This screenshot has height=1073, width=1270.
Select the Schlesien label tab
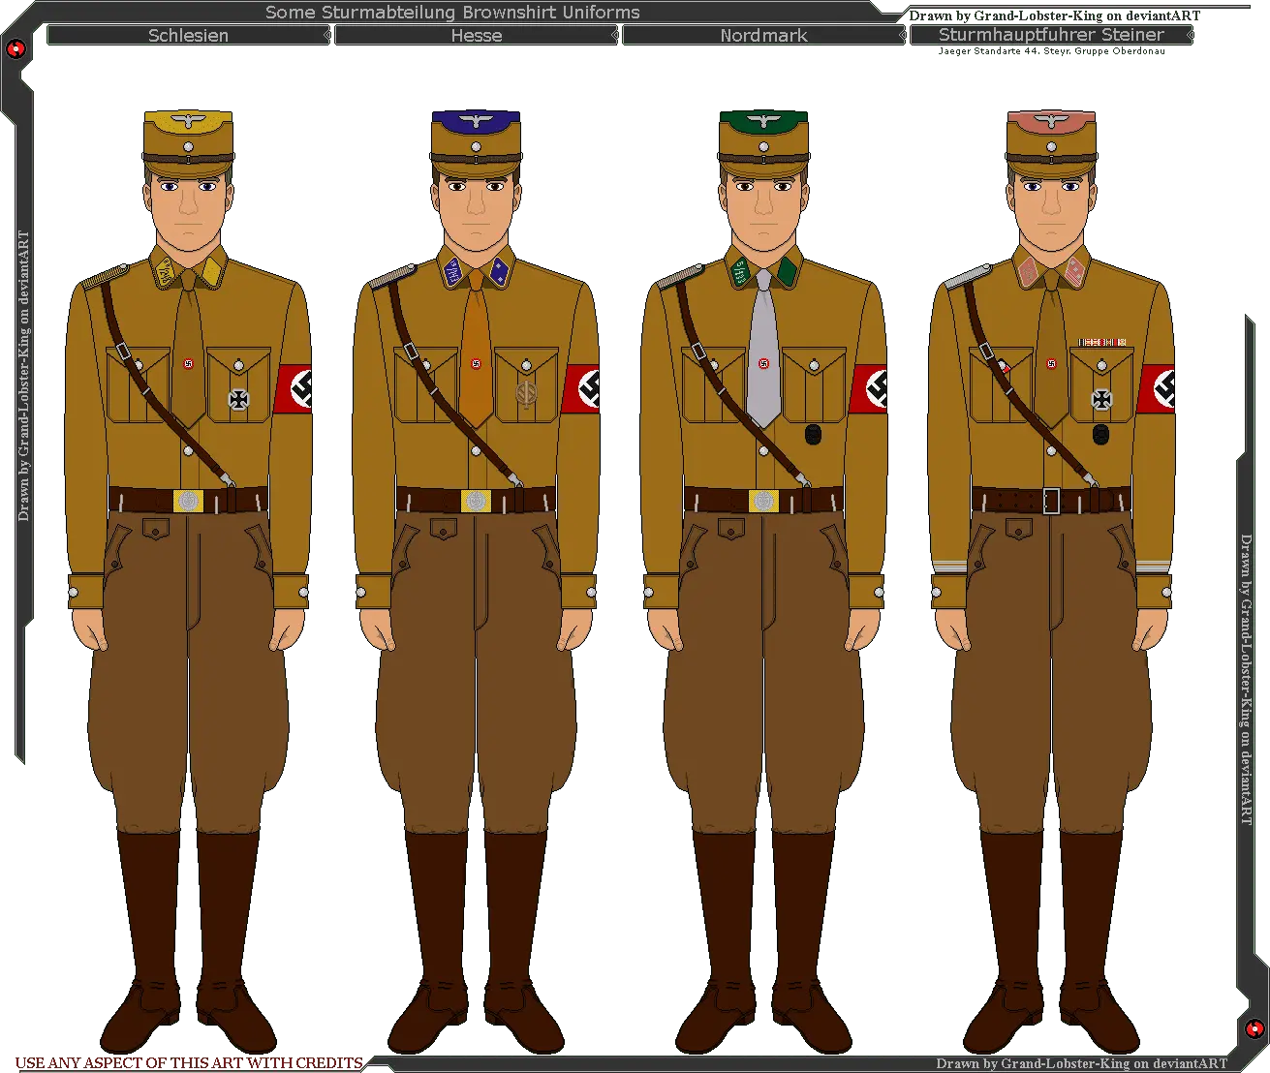[x=188, y=36]
